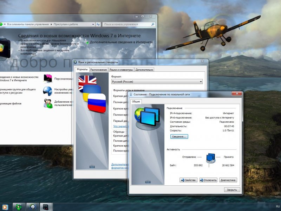The width and height of the screenshot is (281, 211).
Task: Open the Архивация файлов item
Action: (11, 103)
